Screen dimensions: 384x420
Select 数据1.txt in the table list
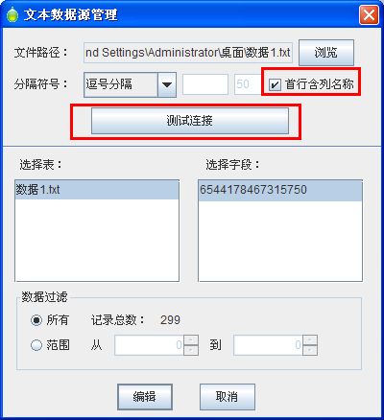click(x=97, y=190)
